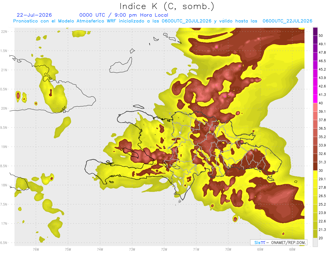This screenshot has width=328, height=253.
Task: Click the '30' colorbar label
Action: click(x=321, y=171)
